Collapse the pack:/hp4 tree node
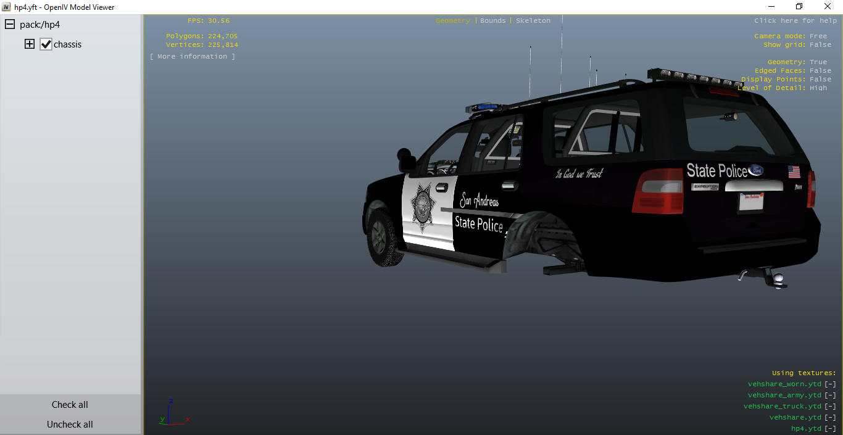The height and width of the screenshot is (435, 843). 10,25
